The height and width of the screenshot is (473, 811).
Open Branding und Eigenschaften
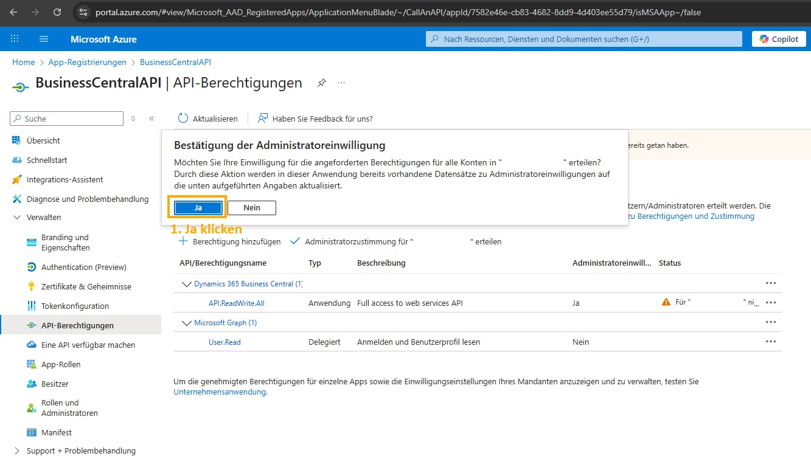[66, 243]
